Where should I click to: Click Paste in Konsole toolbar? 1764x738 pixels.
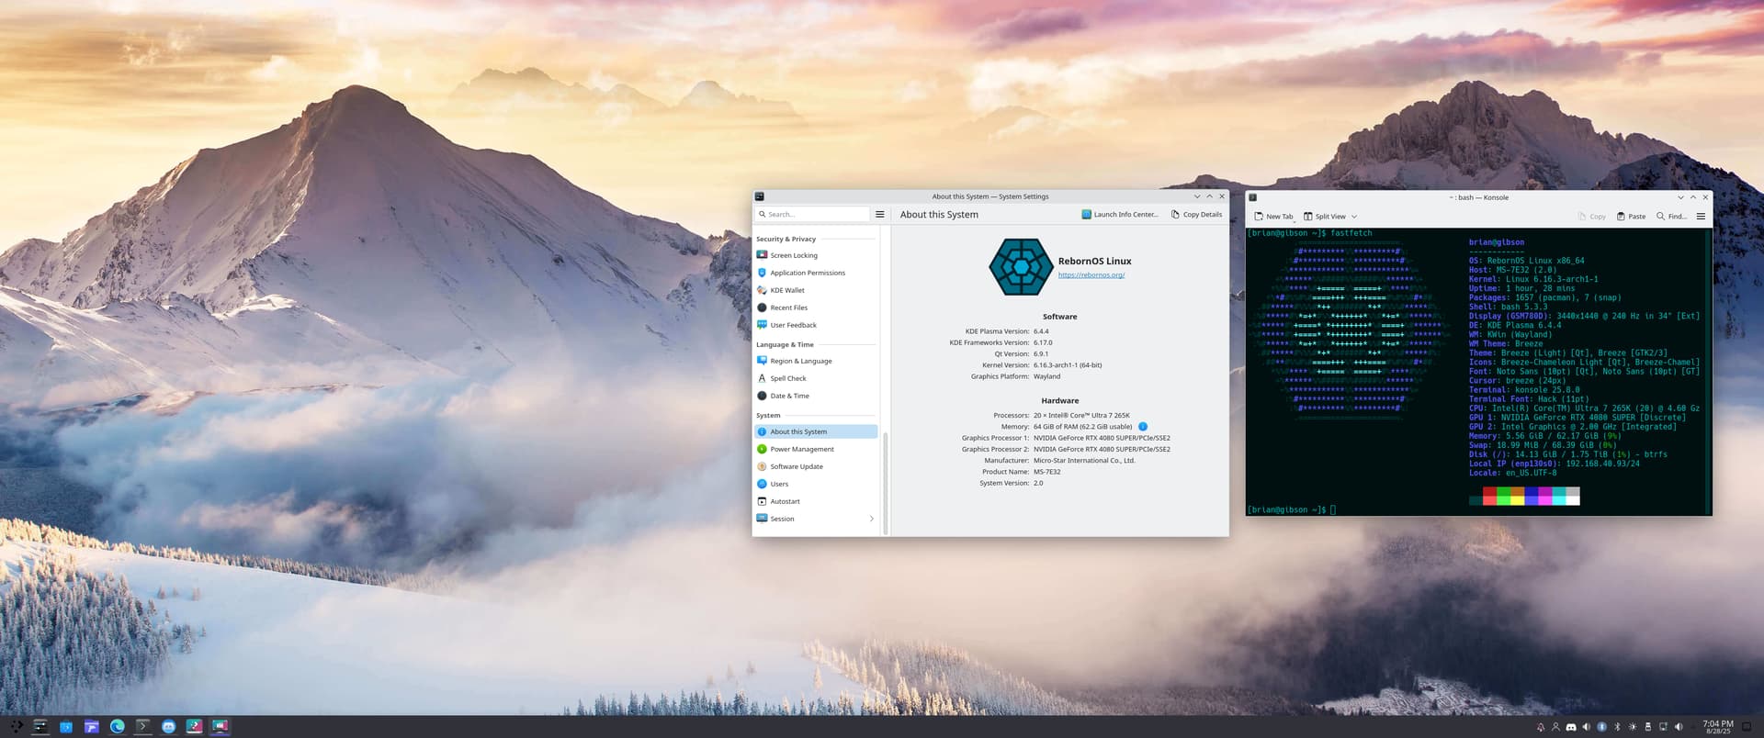(x=1632, y=217)
